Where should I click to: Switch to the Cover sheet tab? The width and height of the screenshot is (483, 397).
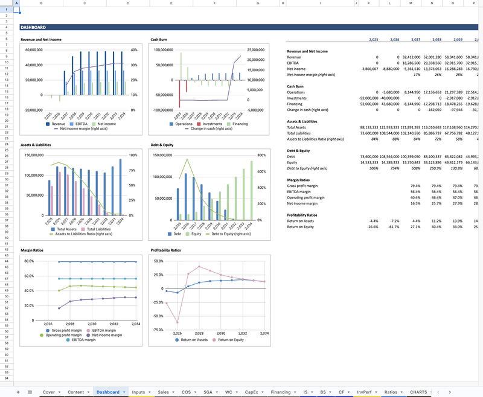click(x=49, y=392)
